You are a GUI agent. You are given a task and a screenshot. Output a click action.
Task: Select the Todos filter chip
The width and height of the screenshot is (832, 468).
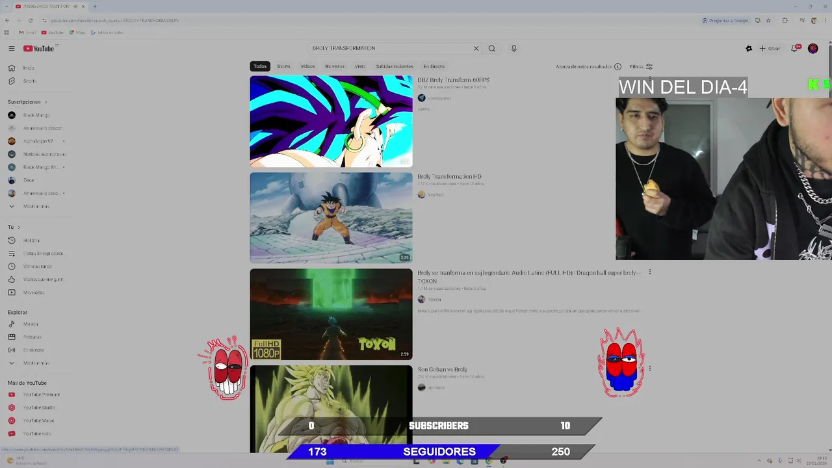[x=260, y=66]
